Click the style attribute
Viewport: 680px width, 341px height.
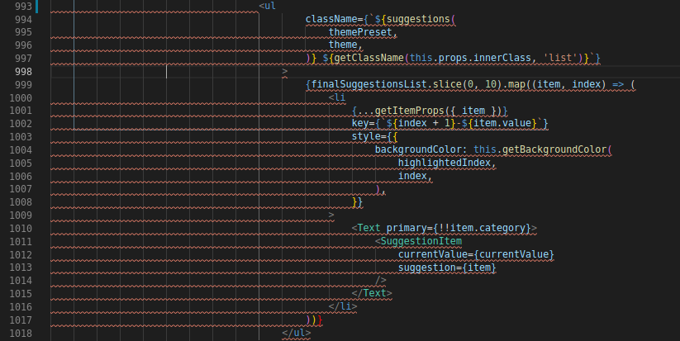366,136
